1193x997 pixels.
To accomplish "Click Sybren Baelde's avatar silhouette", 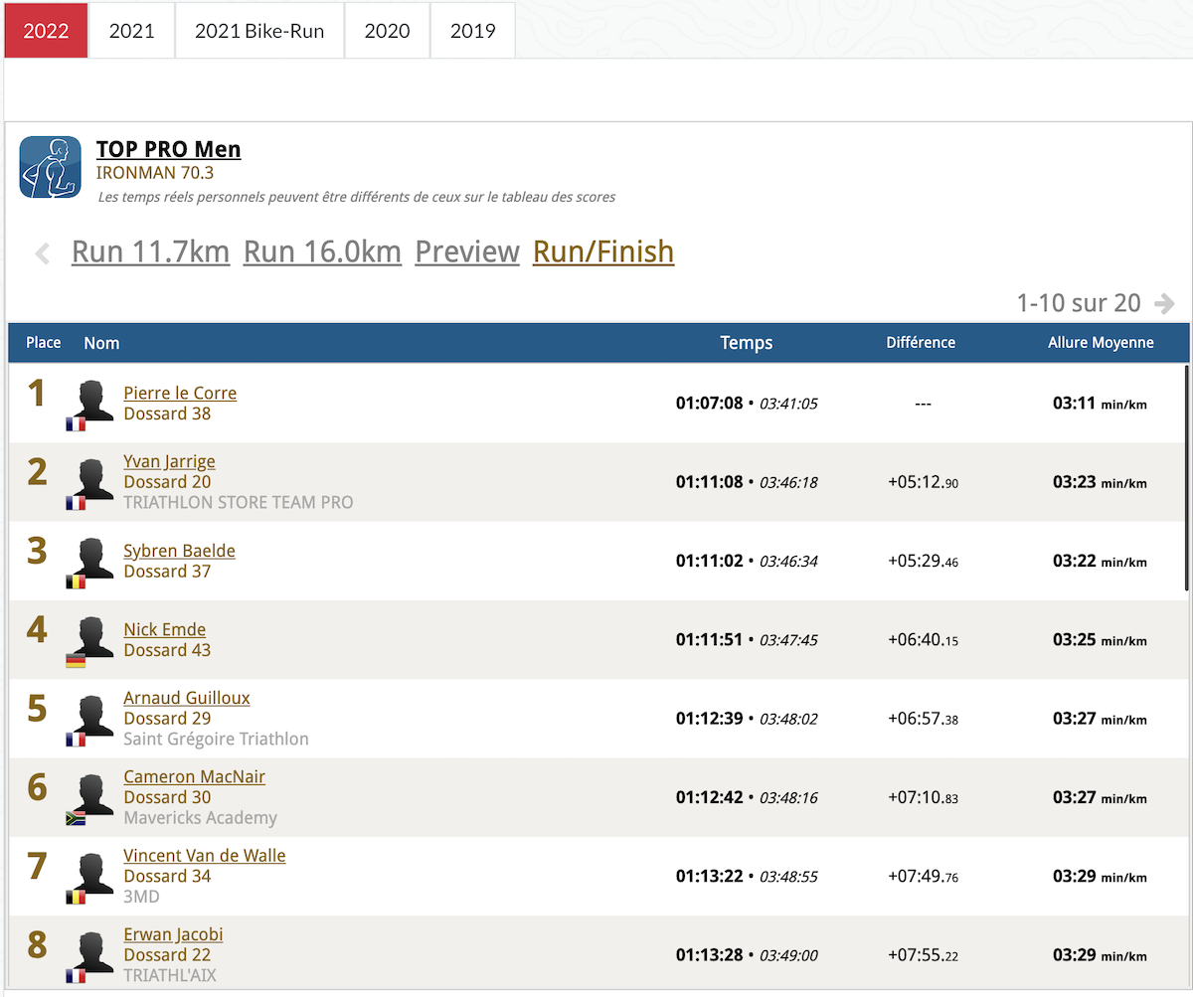I will pos(92,558).
